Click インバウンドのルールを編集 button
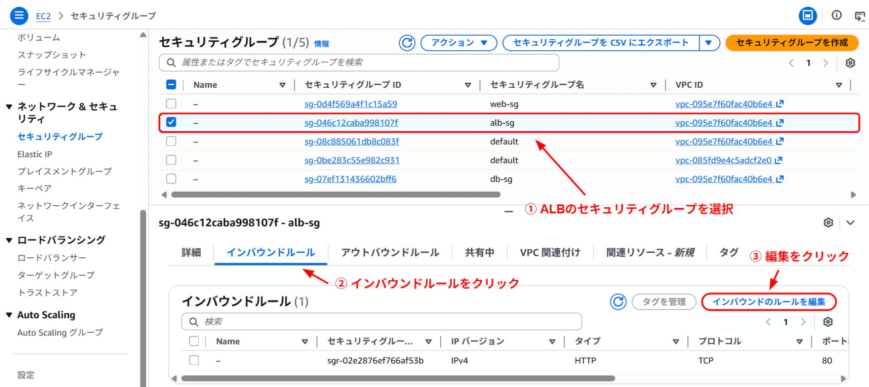 click(x=769, y=302)
